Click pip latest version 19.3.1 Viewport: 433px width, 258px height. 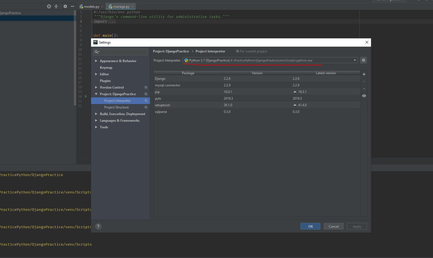302,92
